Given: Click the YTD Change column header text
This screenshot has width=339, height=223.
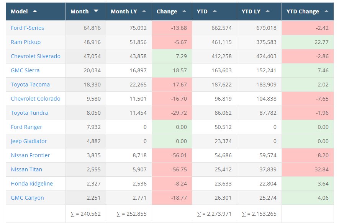Looking at the screenshot, I should click(x=303, y=11).
